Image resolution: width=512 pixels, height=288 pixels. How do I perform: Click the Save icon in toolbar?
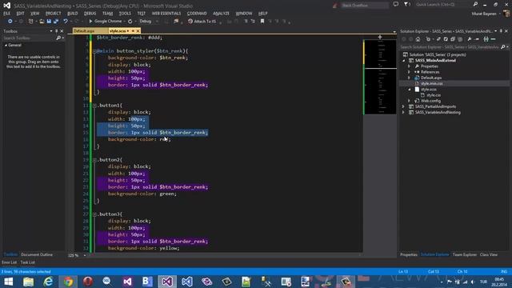click(49, 22)
